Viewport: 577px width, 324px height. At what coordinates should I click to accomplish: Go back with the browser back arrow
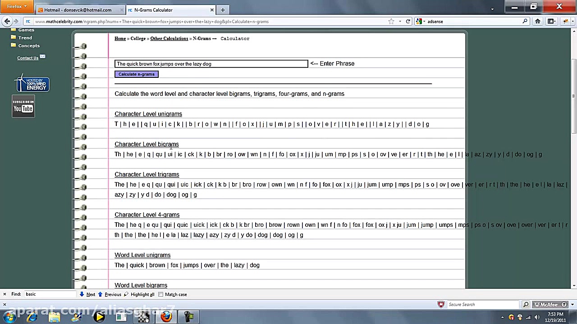click(7, 21)
